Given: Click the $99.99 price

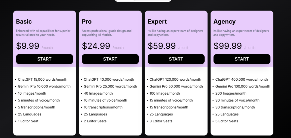Looking at the screenshot, I should (228, 46).
